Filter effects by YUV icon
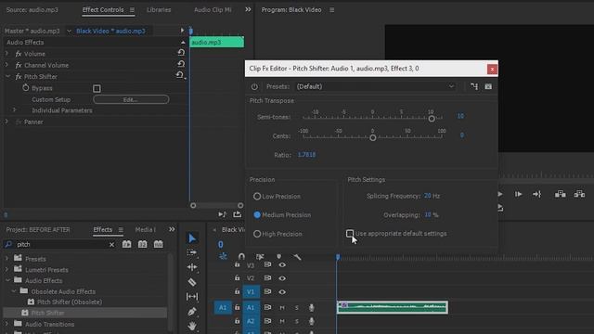Image resolution: width=594 pixels, height=334 pixels. [159, 244]
